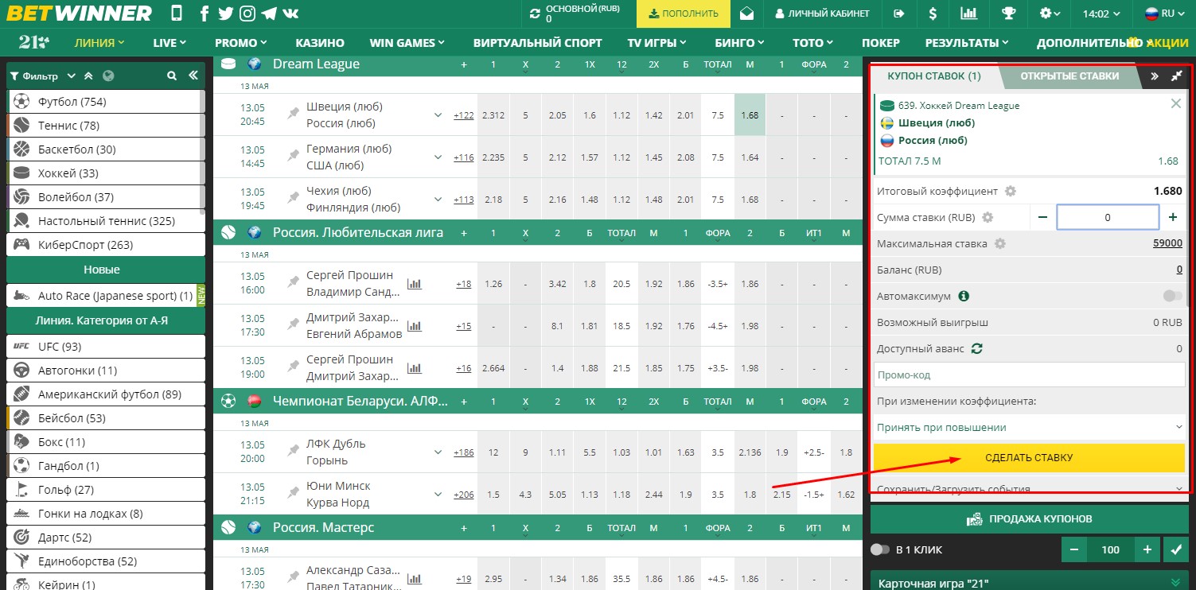This screenshot has width=1196, height=590.
Task: Confirm one-click amount with checkmark button
Action: [x=1175, y=549]
